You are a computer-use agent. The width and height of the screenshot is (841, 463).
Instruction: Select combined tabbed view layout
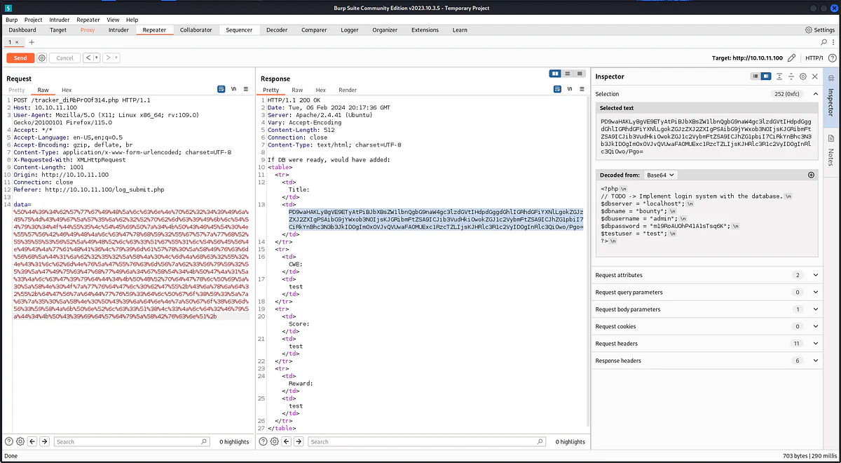coord(579,74)
